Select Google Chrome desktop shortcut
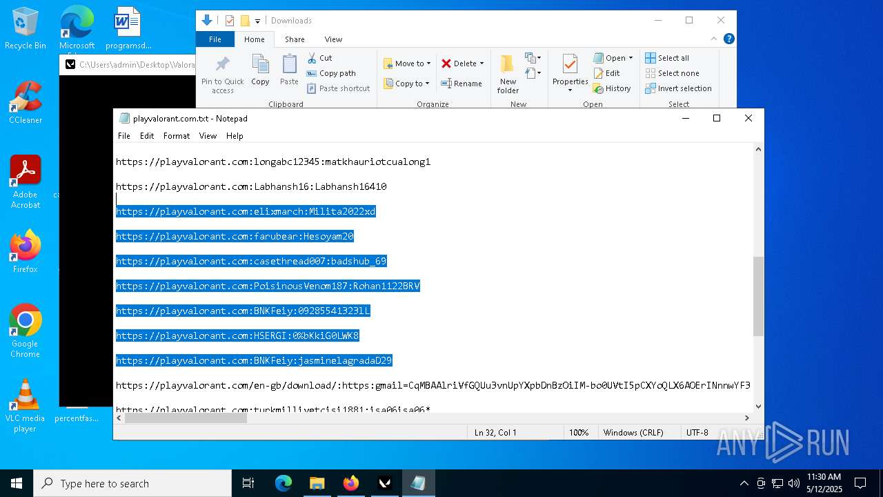Viewport: 883px width, 497px height. click(26, 331)
